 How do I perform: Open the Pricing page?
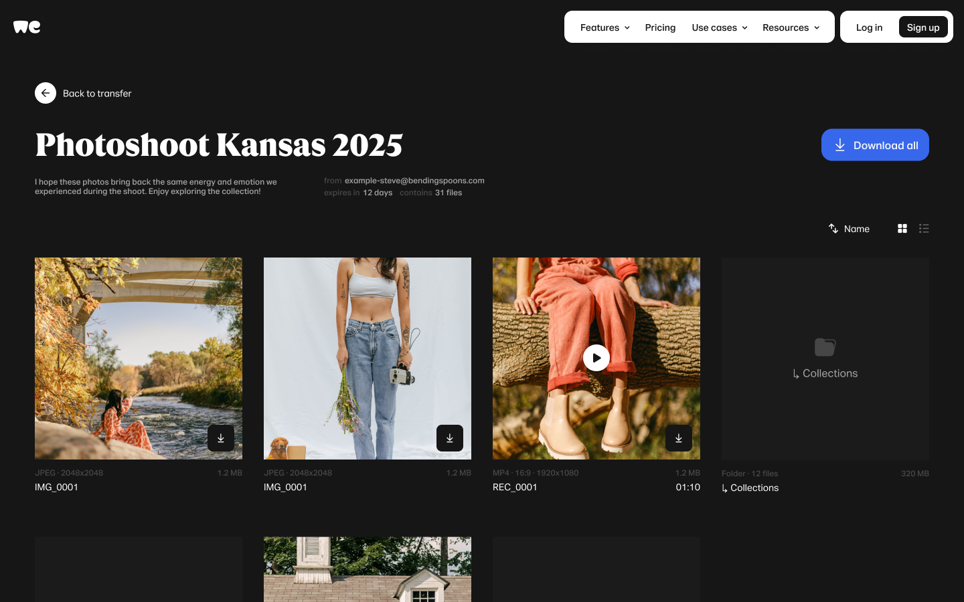tap(660, 27)
